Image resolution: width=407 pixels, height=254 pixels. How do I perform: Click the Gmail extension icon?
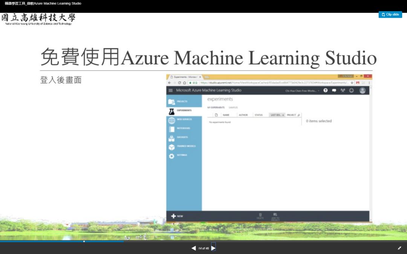[x=358, y=83]
